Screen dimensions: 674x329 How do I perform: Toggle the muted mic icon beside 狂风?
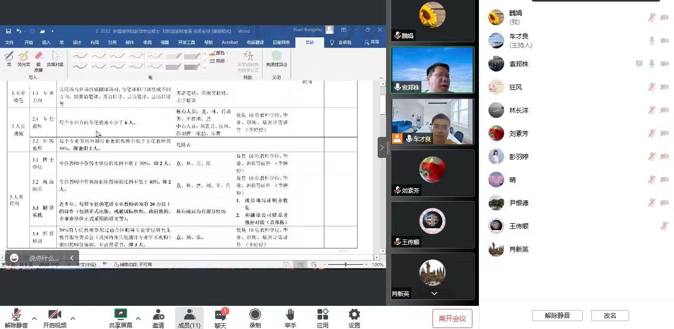652,87
